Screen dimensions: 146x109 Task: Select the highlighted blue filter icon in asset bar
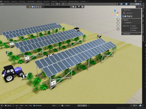coord(32,7)
